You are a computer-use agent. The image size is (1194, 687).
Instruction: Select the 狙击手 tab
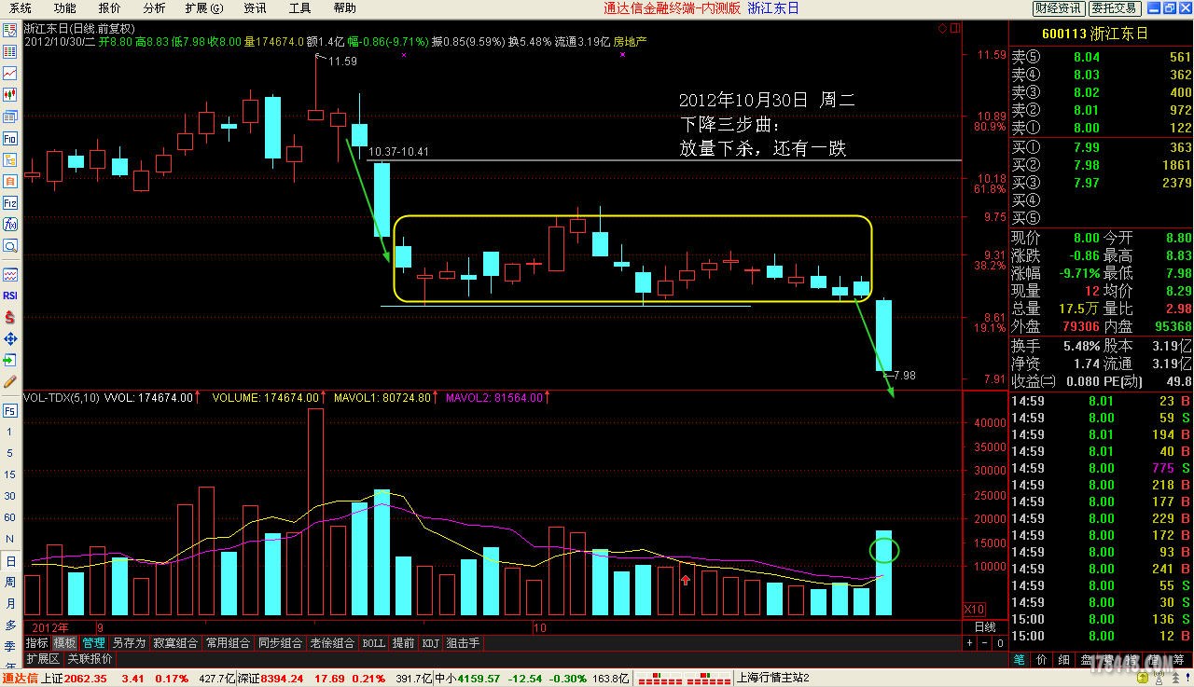464,643
